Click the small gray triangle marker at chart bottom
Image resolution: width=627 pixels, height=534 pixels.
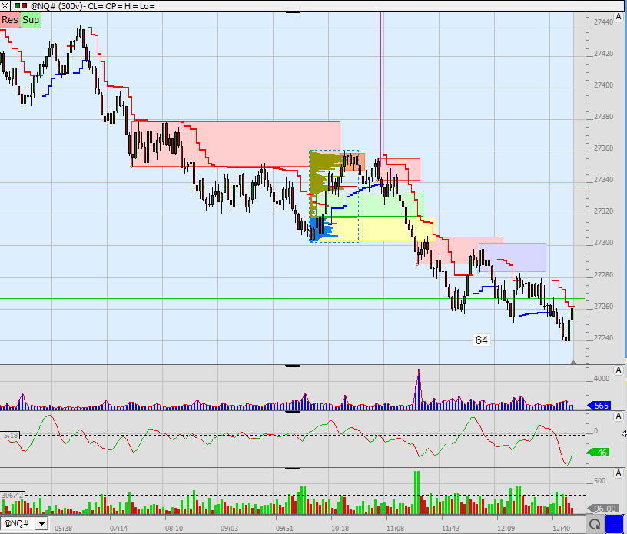[573, 363]
